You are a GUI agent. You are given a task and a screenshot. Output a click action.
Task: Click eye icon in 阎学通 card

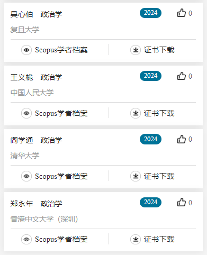click(x=26, y=176)
